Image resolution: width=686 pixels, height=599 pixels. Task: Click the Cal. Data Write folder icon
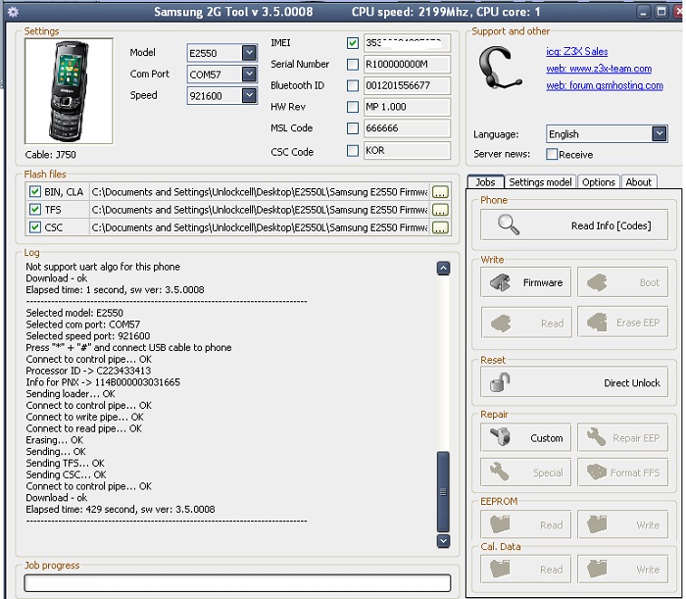597,569
